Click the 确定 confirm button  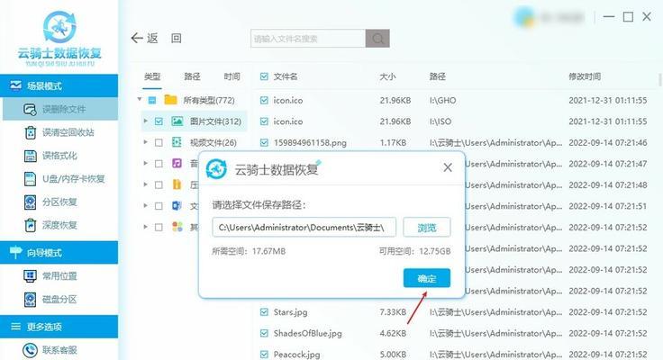pos(427,278)
